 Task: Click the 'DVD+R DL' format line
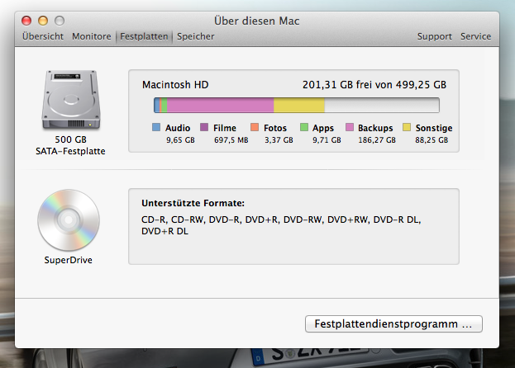pyautogui.click(x=165, y=231)
